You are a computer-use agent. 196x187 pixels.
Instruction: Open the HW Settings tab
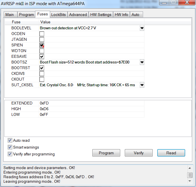[x=101, y=15]
